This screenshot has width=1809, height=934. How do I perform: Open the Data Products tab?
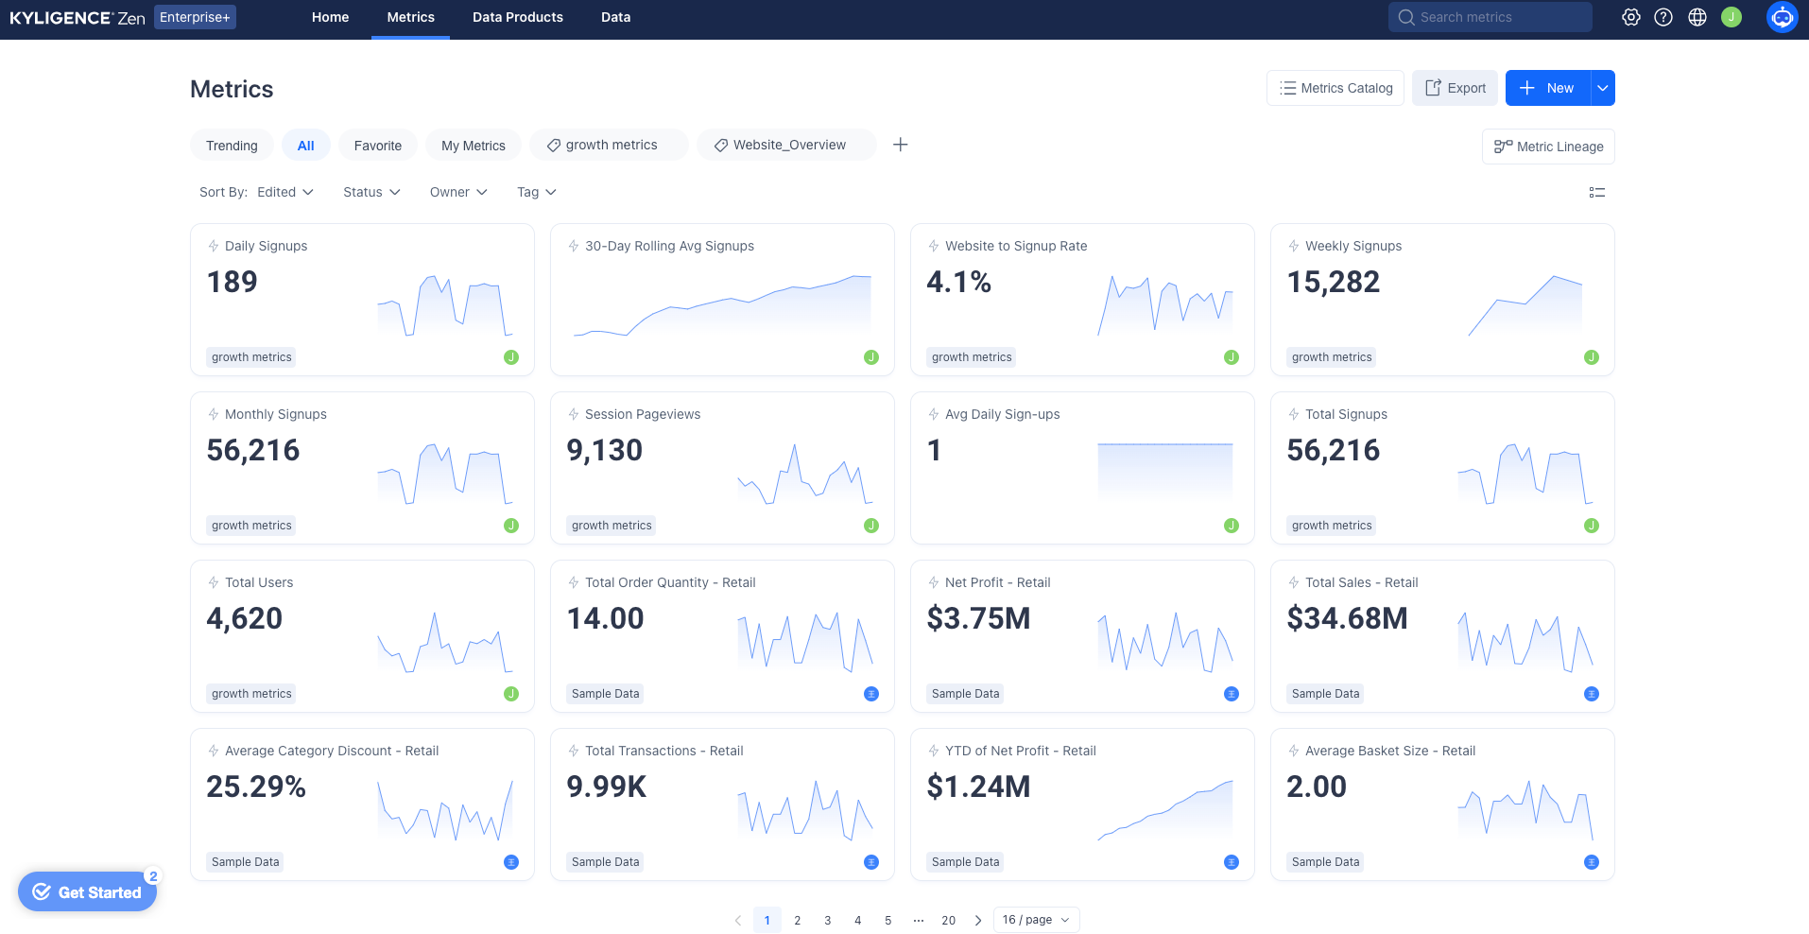[x=517, y=17]
